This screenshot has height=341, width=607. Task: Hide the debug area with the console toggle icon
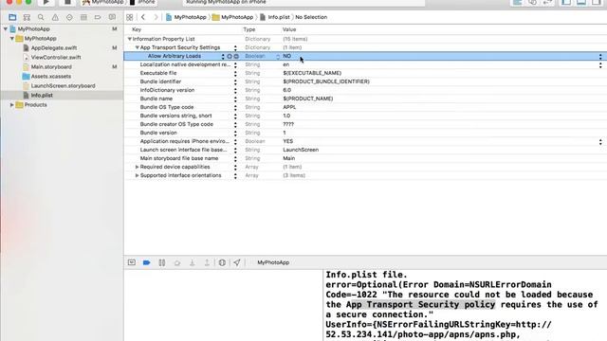[x=132, y=262]
